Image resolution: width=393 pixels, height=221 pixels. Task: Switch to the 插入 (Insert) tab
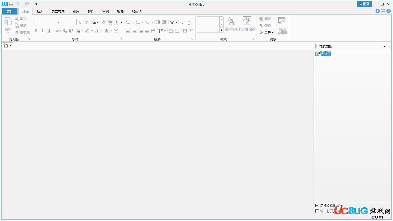click(x=40, y=11)
